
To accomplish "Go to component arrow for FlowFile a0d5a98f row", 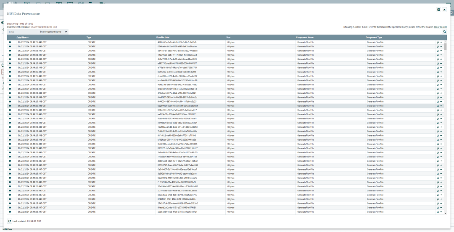I will 441,212.
